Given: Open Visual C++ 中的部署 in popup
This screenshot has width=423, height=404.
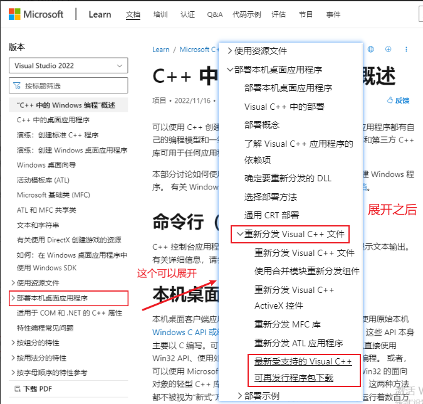Looking at the screenshot, I should pyautogui.click(x=285, y=107).
